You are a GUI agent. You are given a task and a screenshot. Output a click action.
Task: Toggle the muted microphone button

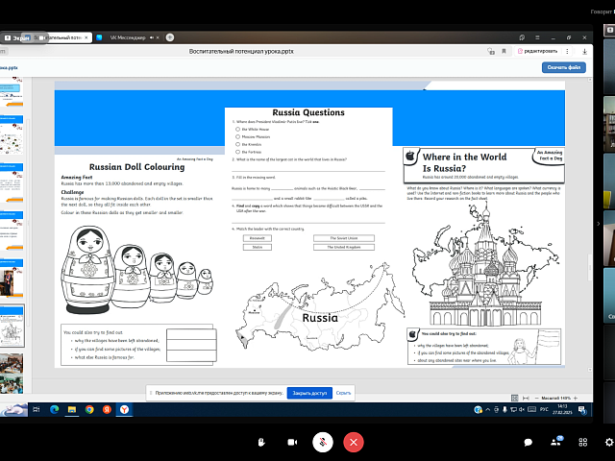tap(323, 442)
